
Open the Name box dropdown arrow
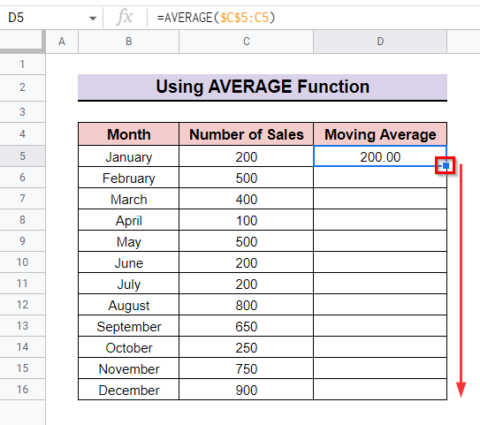tap(93, 19)
